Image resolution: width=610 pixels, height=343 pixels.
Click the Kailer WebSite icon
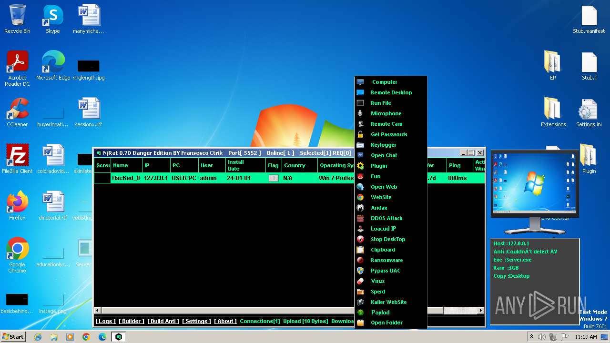[x=360, y=302]
